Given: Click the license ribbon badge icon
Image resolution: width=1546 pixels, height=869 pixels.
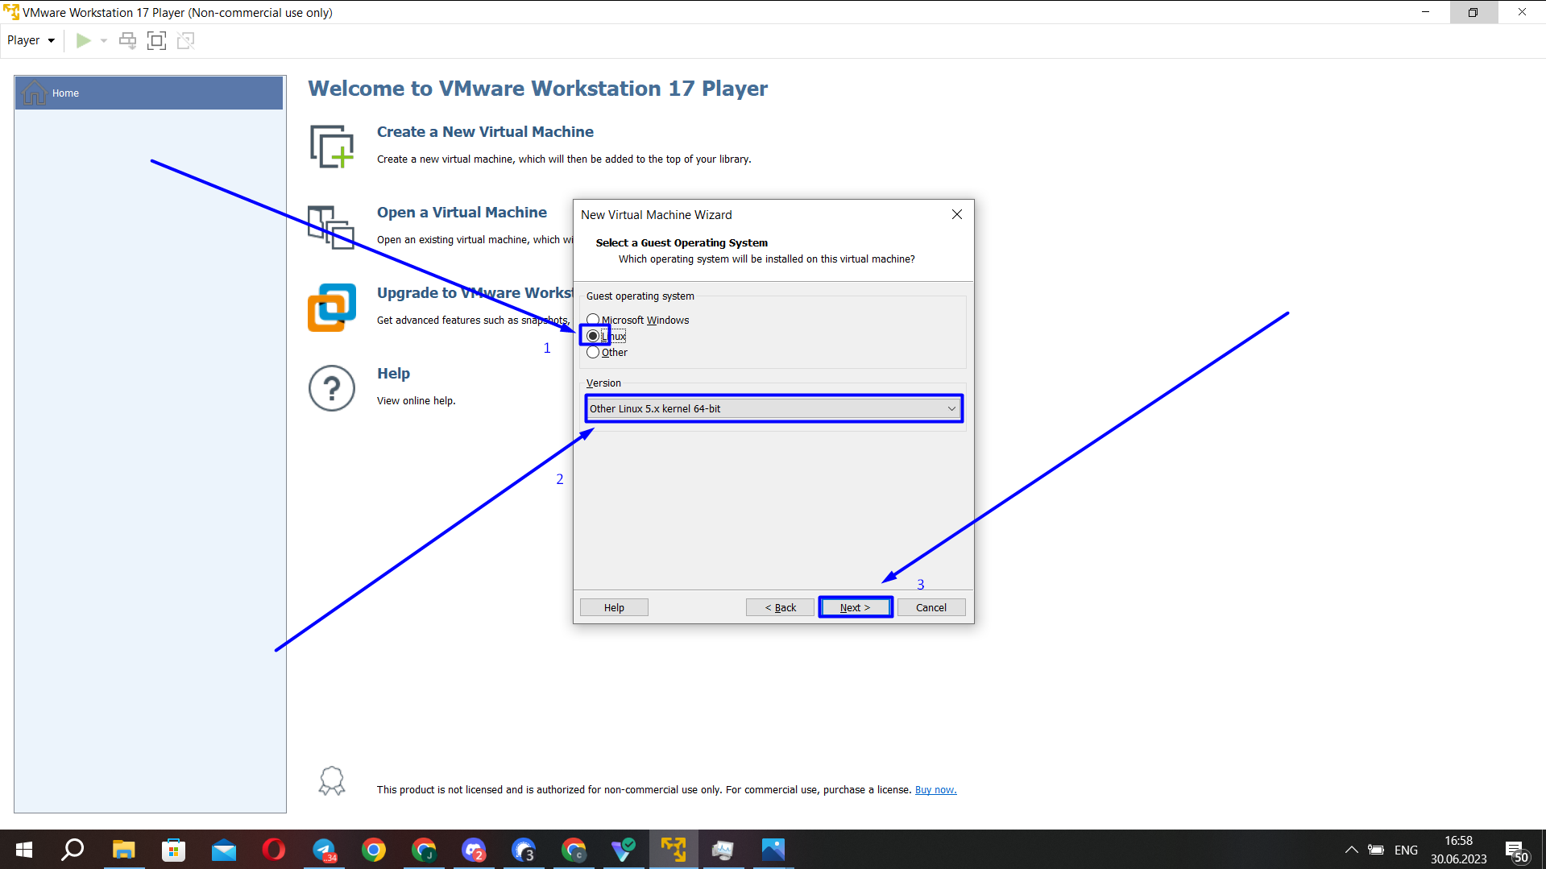Looking at the screenshot, I should pyautogui.click(x=332, y=781).
